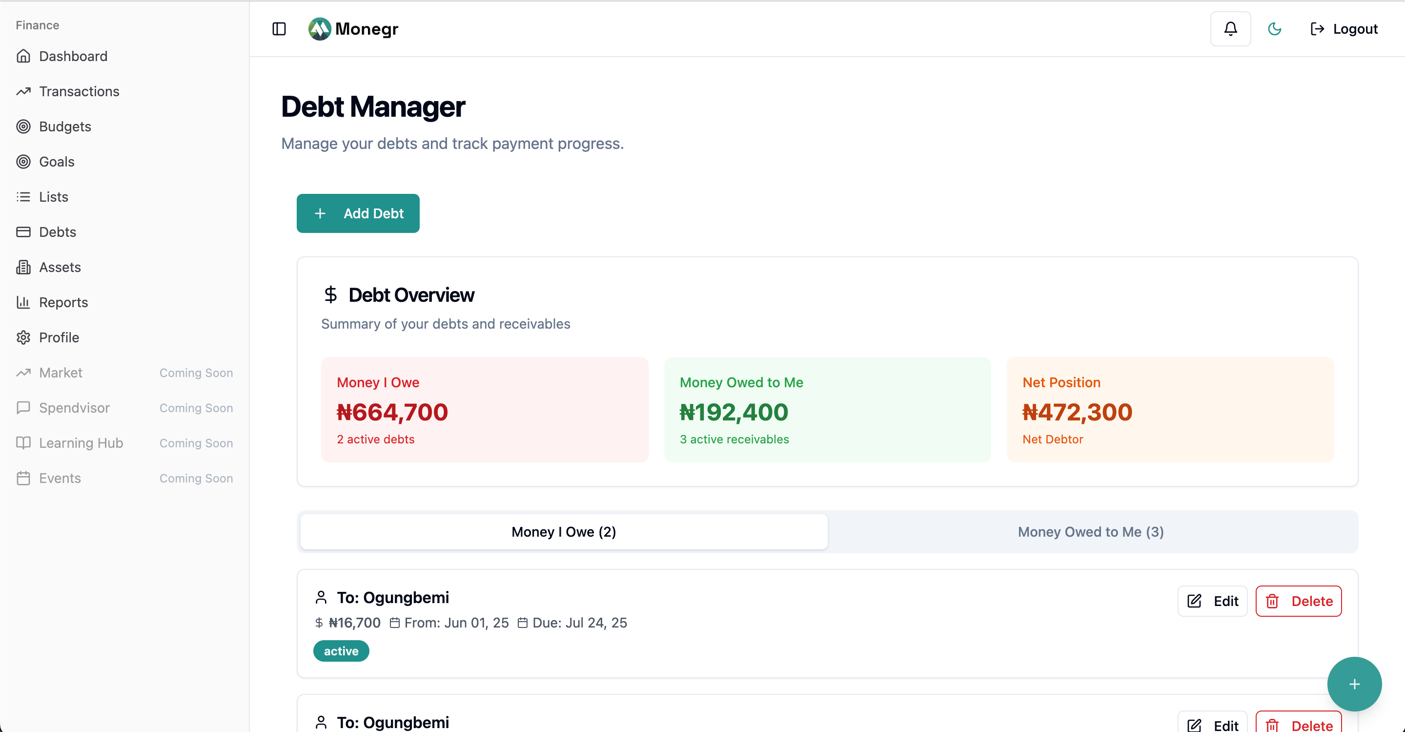
Task: Click the Coming Soon label beside Events
Action: click(x=196, y=478)
